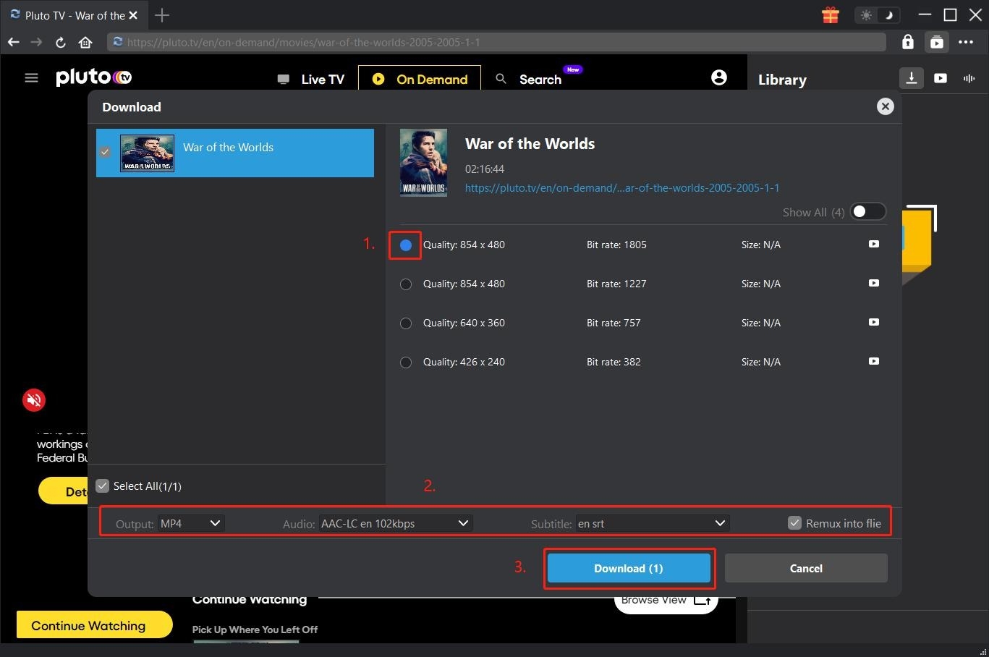Open the Music library icon
Screen dimensions: 989x657
click(x=969, y=78)
